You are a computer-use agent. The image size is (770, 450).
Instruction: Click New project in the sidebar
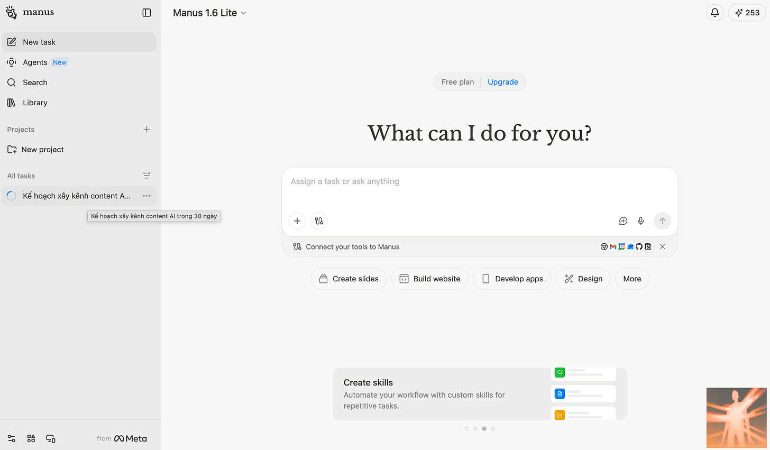click(x=79, y=150)
